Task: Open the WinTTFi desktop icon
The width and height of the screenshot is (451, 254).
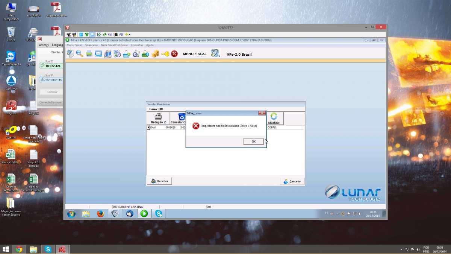Action: 11,132
